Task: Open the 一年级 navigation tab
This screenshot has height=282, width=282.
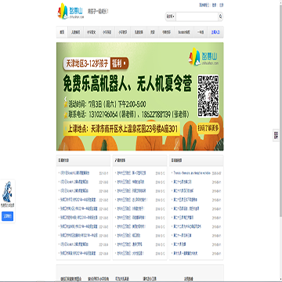Action: (x=201, y=32)
